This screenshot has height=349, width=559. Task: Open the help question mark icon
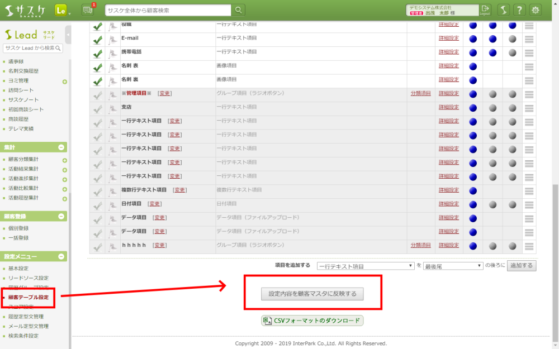pyautogui.click(x=519, y=10)
